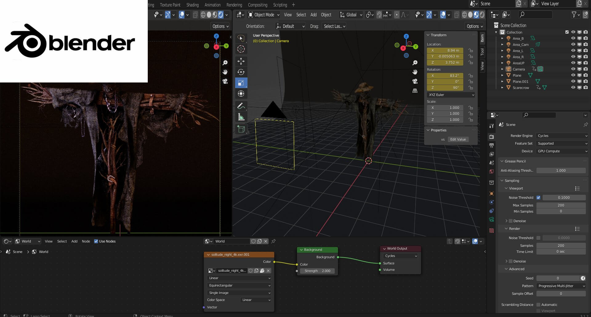Expand the Scarecrow tree item
Viewport: 591px width, 317px height.
[x=502, y=88]
